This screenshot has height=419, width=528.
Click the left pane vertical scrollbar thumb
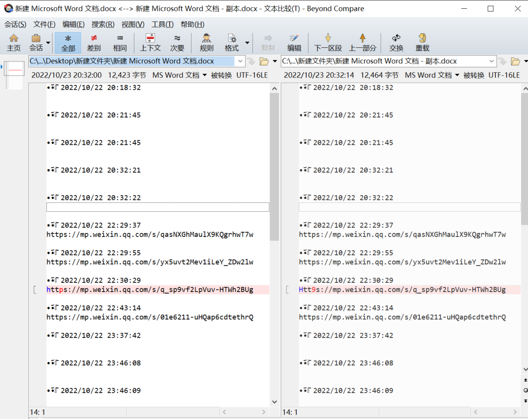(274, 167)
